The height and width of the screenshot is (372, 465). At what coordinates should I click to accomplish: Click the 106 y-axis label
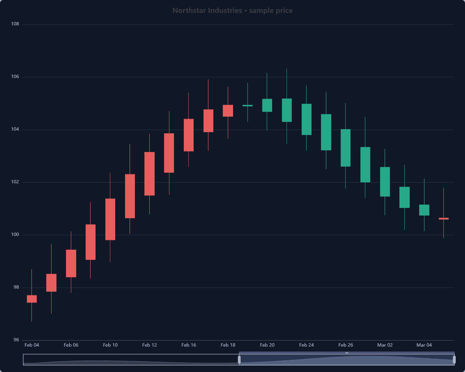pos(15,76)
